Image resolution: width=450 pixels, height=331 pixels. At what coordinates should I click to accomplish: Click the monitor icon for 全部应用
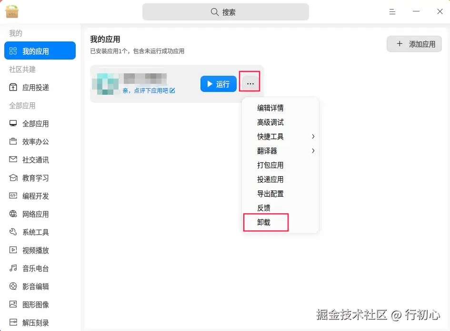[13, 123]
